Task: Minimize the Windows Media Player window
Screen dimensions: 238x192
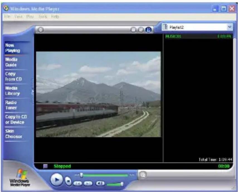Action: (215, 9)
